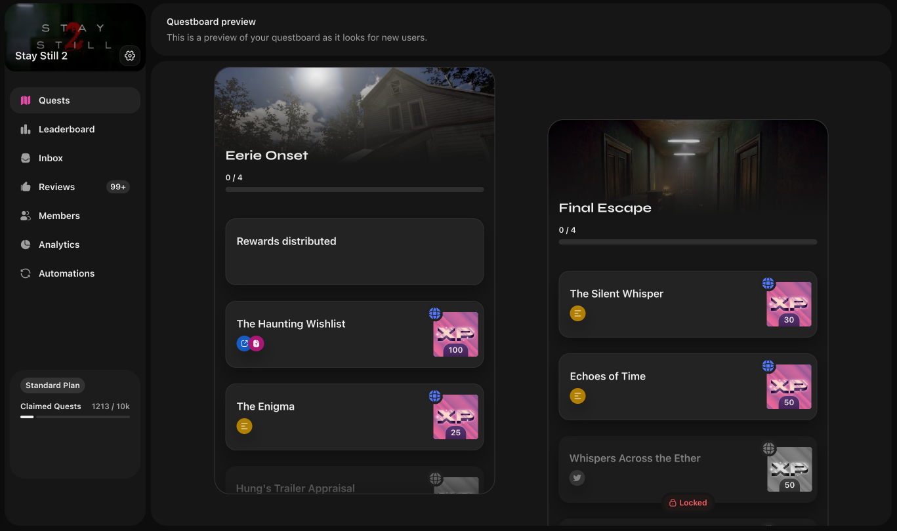This screenshot has width=897, height=531.
Task: Click the Automations refresh-arrows icon
Action: (26, 273)
